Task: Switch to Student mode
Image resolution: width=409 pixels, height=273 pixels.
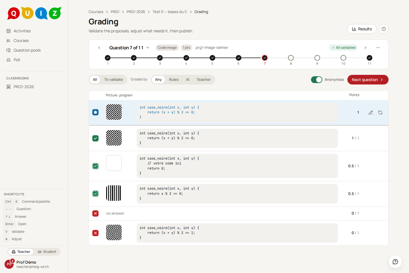Action: pos(47,252)
